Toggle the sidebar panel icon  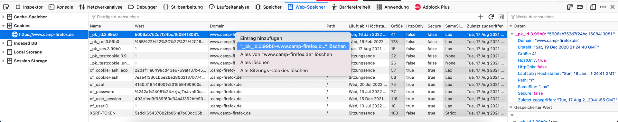501,17
